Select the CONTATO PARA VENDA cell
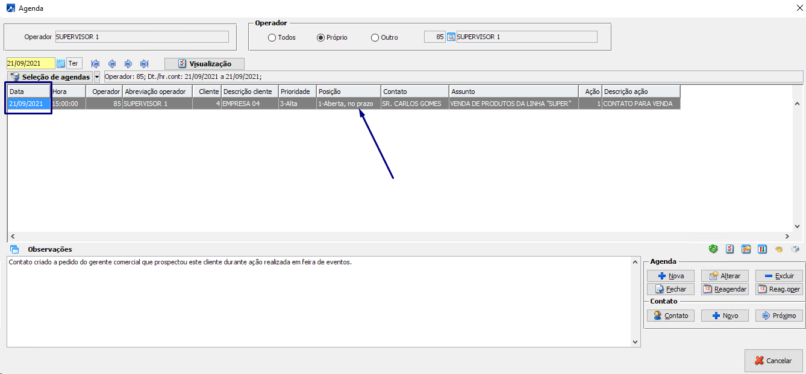806x374 pixels. coord(641,104)
